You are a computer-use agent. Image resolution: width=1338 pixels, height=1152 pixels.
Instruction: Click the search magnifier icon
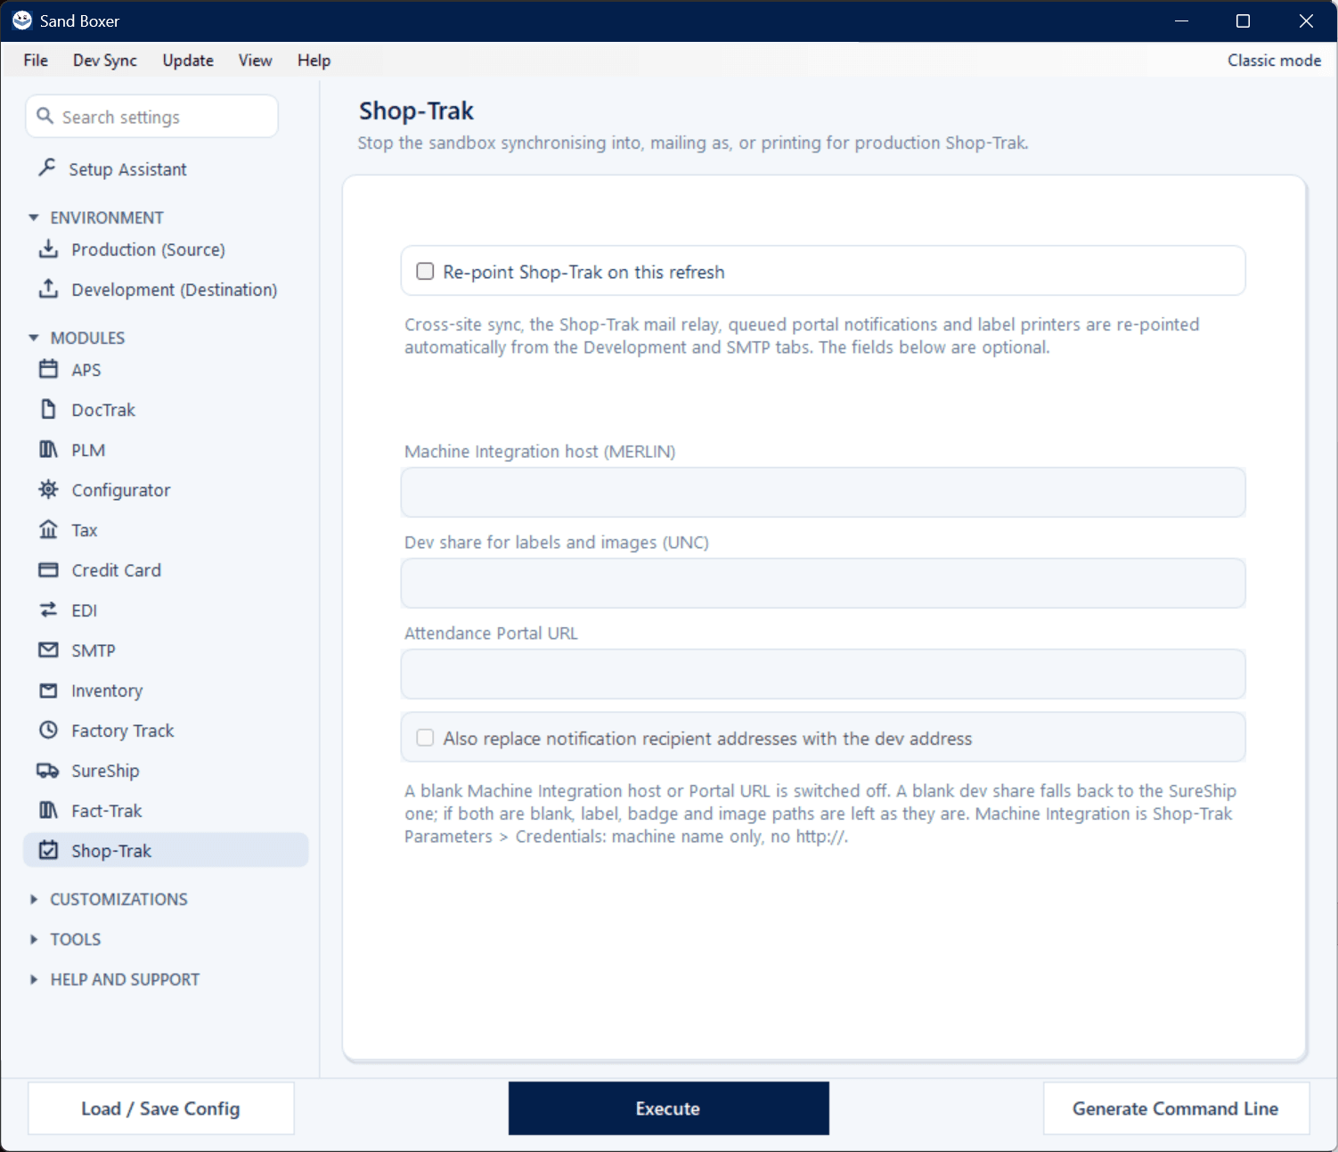pos(45,116)
